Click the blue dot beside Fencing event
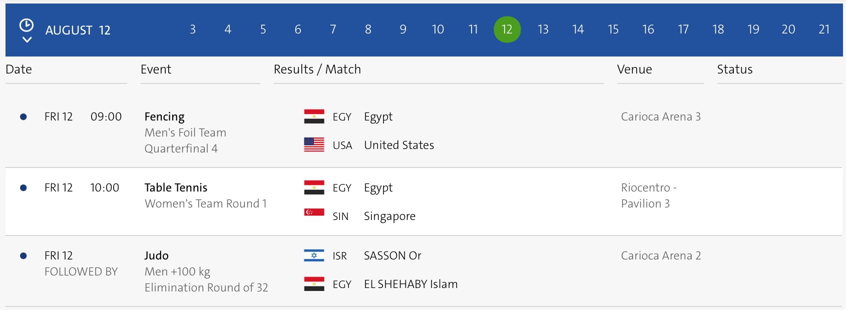This screenshot has width=846, height=310. point(23,117)
